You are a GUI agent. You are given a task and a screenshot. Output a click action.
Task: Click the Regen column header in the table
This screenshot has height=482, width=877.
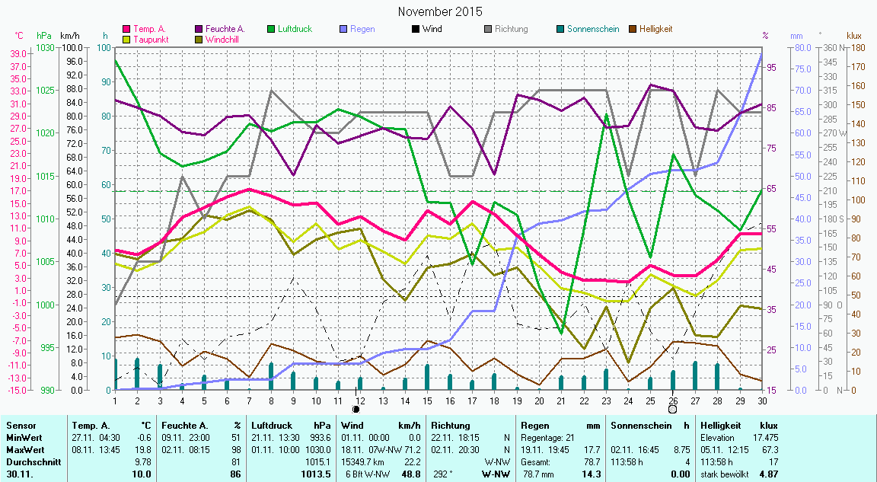[x=534, y=425]
